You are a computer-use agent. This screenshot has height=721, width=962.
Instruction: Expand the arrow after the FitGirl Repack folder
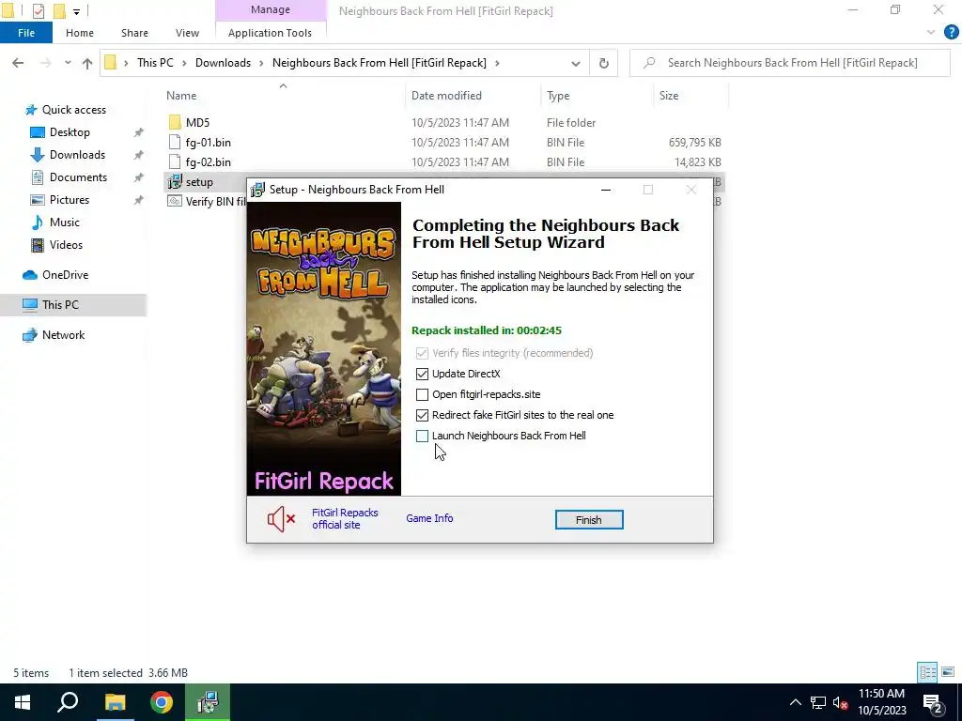pos(497,63)
